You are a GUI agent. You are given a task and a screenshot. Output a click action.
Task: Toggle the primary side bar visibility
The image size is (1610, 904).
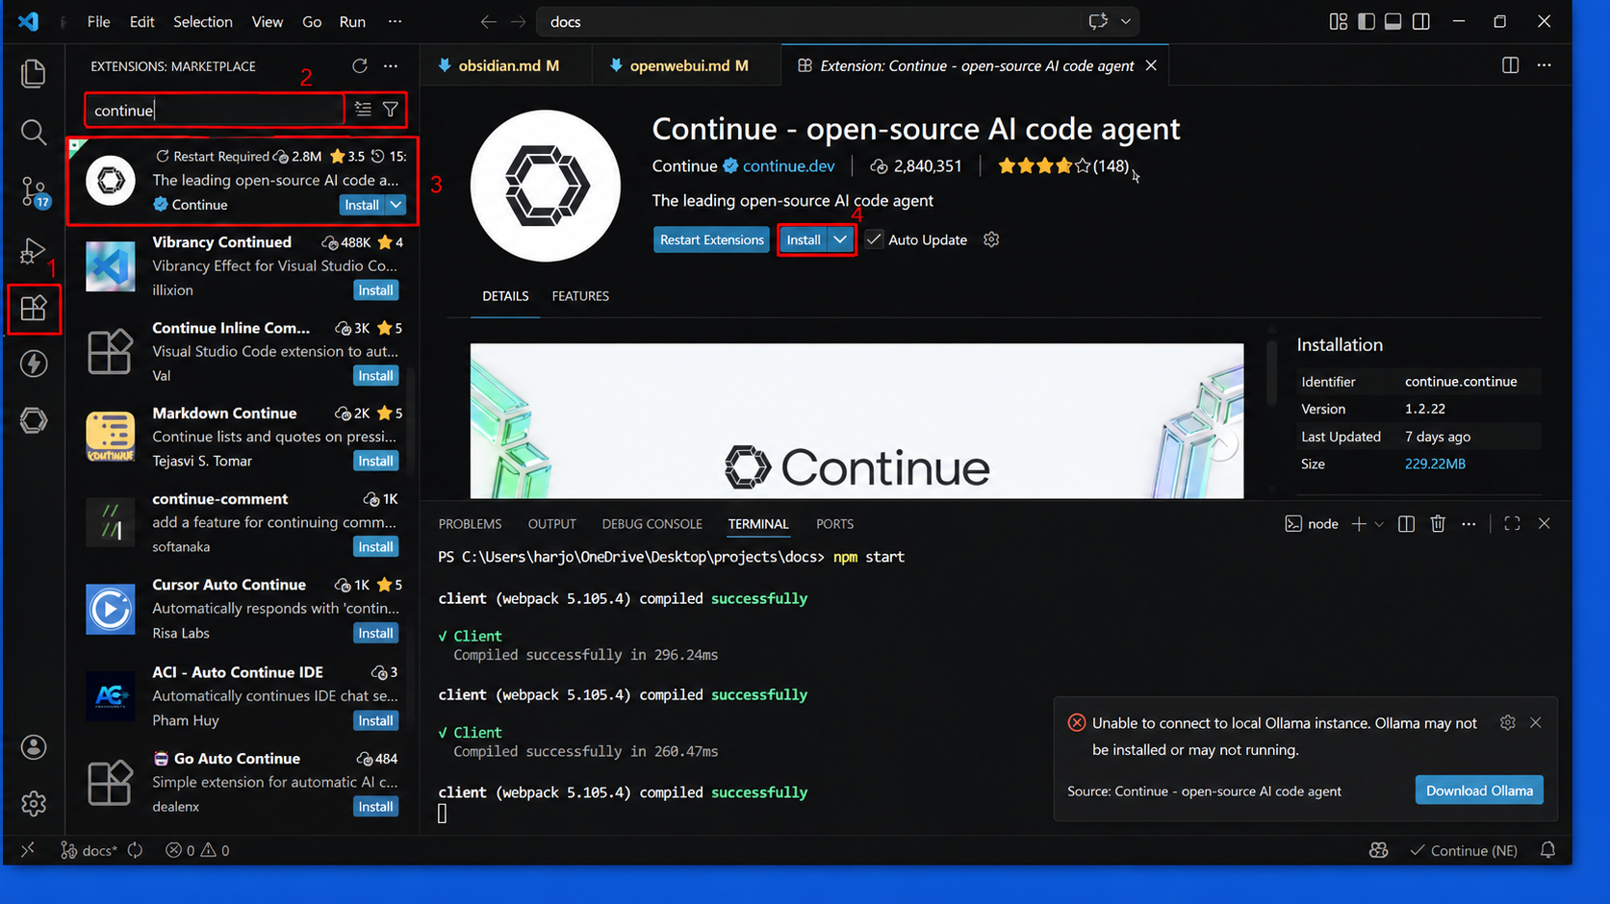coord(1367,21)
